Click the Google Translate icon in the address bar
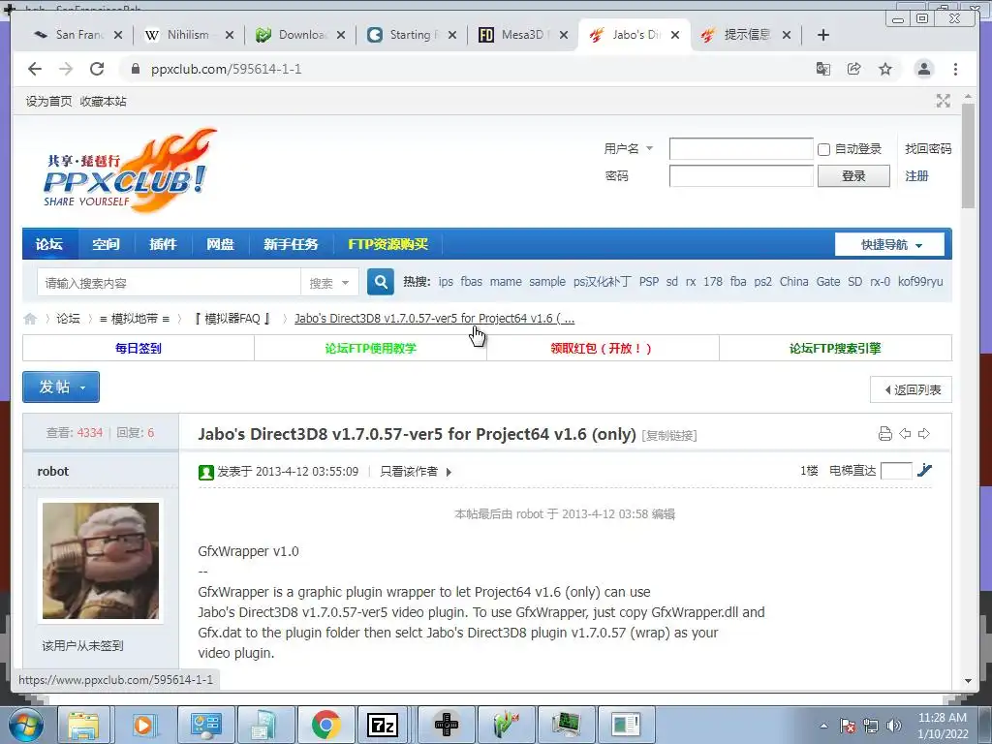This screenshot has height=744, width=992. pos(823,69)
